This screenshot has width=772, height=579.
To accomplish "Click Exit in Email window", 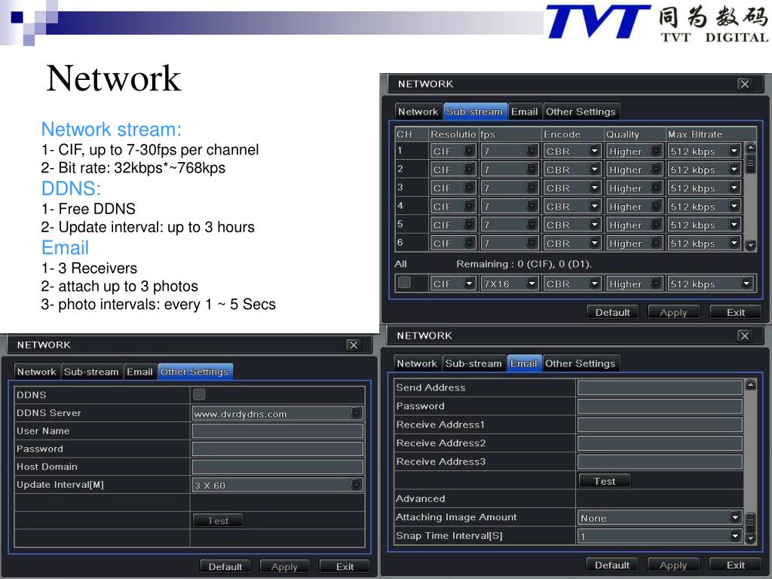I will click(x=736, y=565).
